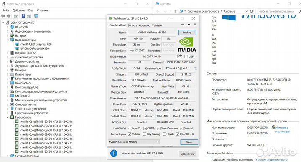Click the shield icon next to Изменить параметры
Image resolution: width=301 pixels, height=162 pixels.
click(x=273, y=127)
